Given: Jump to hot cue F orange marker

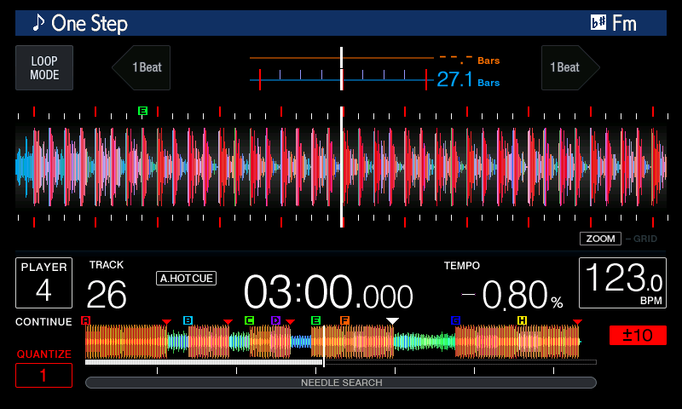Looking at the screenshot, I should tap(344, 320).
